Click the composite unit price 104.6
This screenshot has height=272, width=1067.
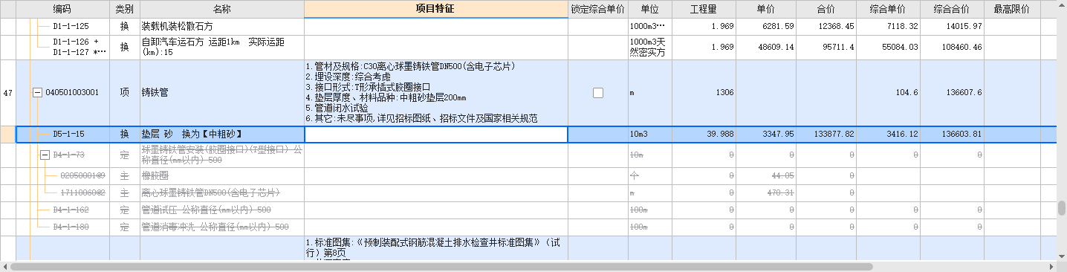coord(906,93)
